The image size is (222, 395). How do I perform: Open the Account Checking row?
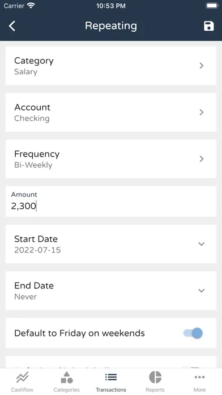[111, 112]
